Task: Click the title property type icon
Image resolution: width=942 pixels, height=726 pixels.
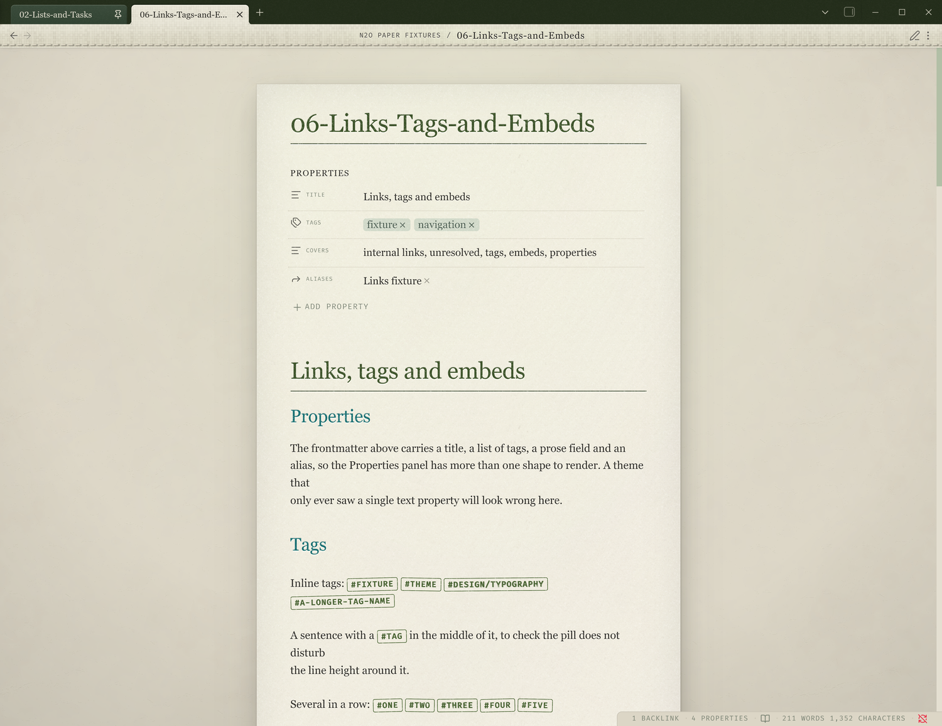Action: (296, 195)
